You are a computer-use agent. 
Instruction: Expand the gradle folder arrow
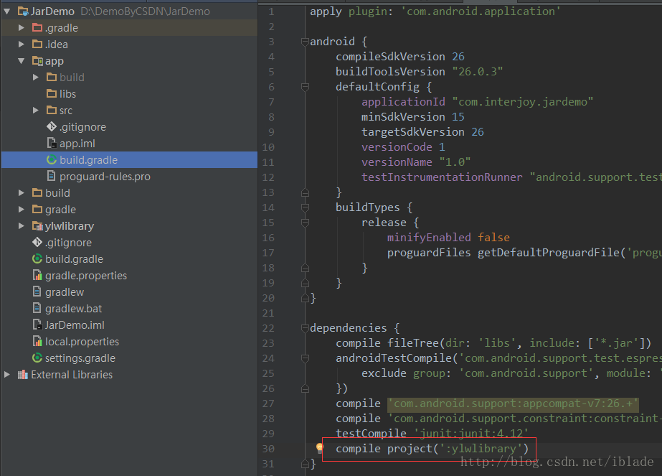point(21,209)
